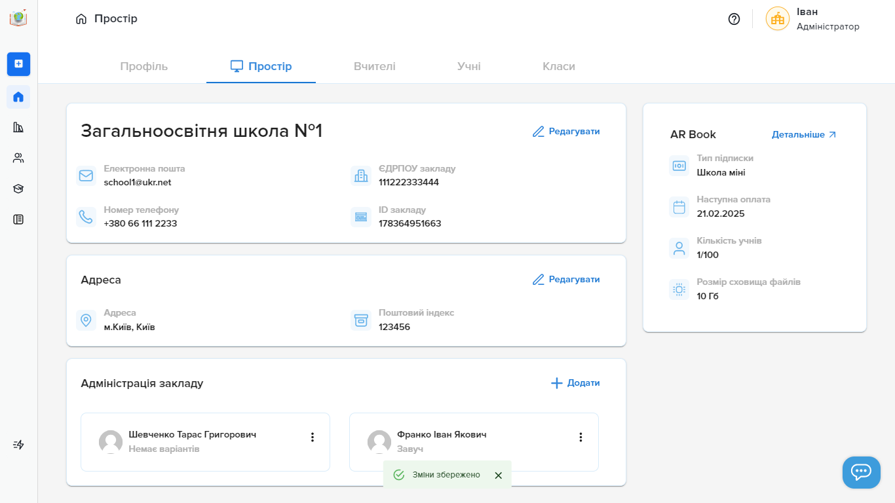Open options menu for Шевченко Тарас Григорович

click(313, 437)
